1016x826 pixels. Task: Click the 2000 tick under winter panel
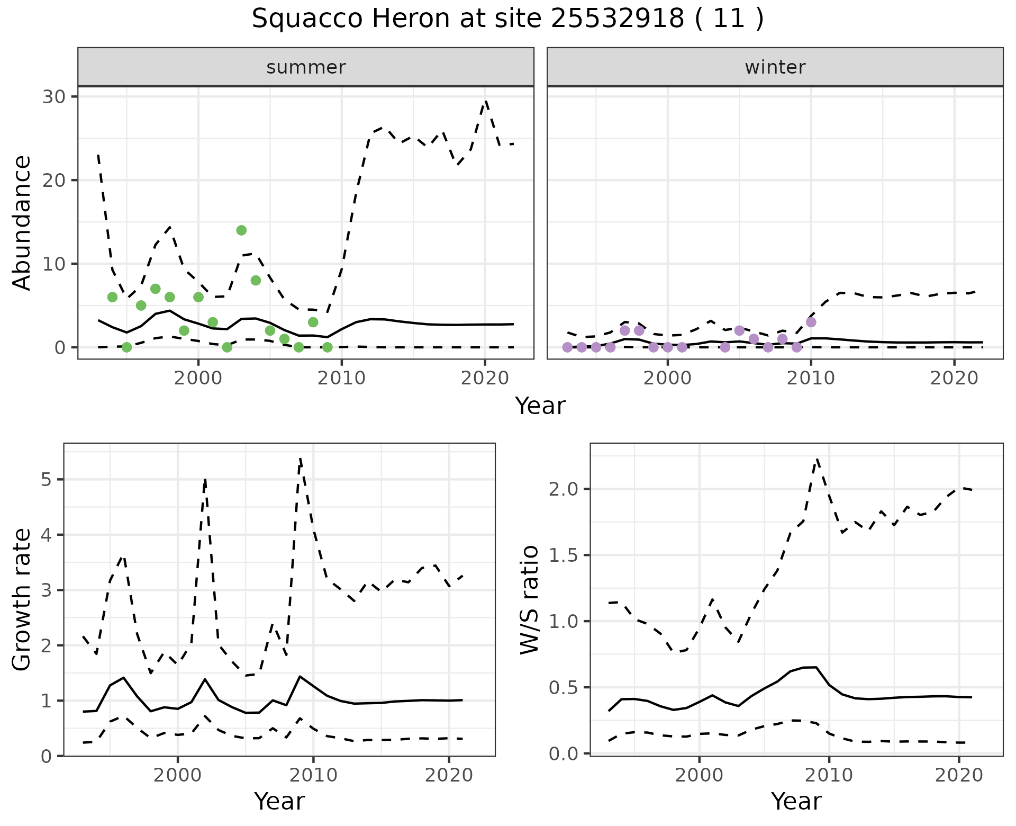[x=667, y=378]
